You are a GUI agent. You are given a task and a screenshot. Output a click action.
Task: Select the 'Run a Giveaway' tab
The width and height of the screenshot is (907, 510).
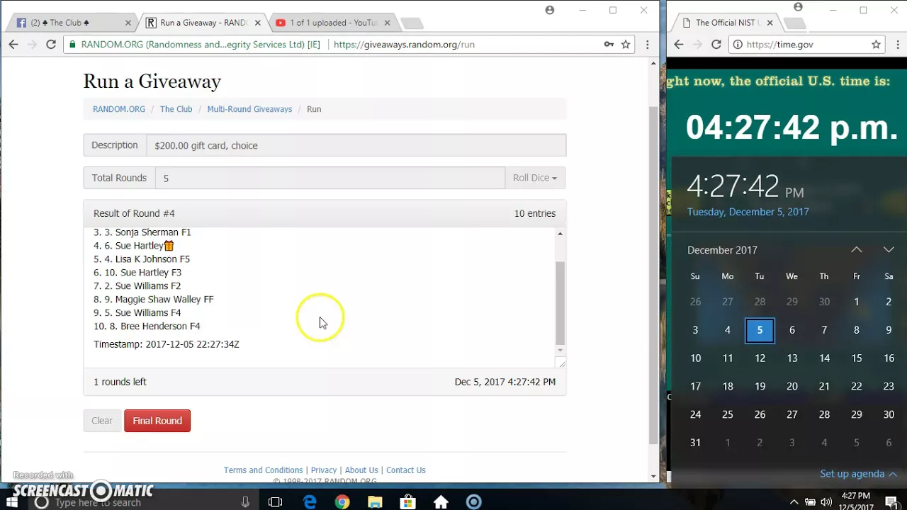[202, 23]
